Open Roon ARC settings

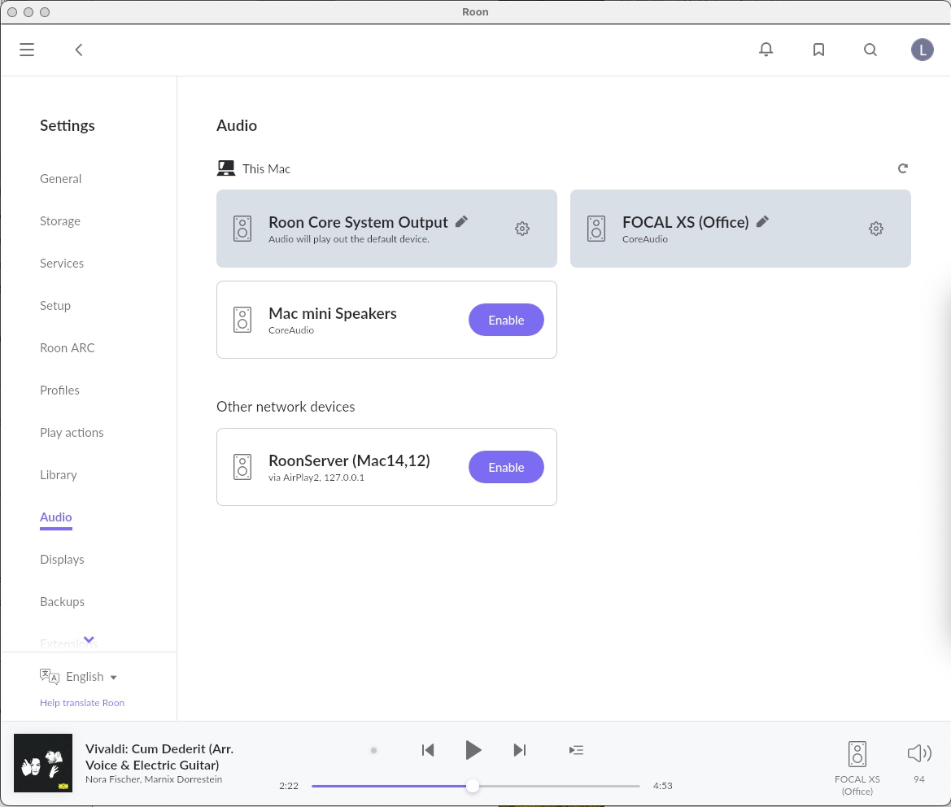click(68, 348)
